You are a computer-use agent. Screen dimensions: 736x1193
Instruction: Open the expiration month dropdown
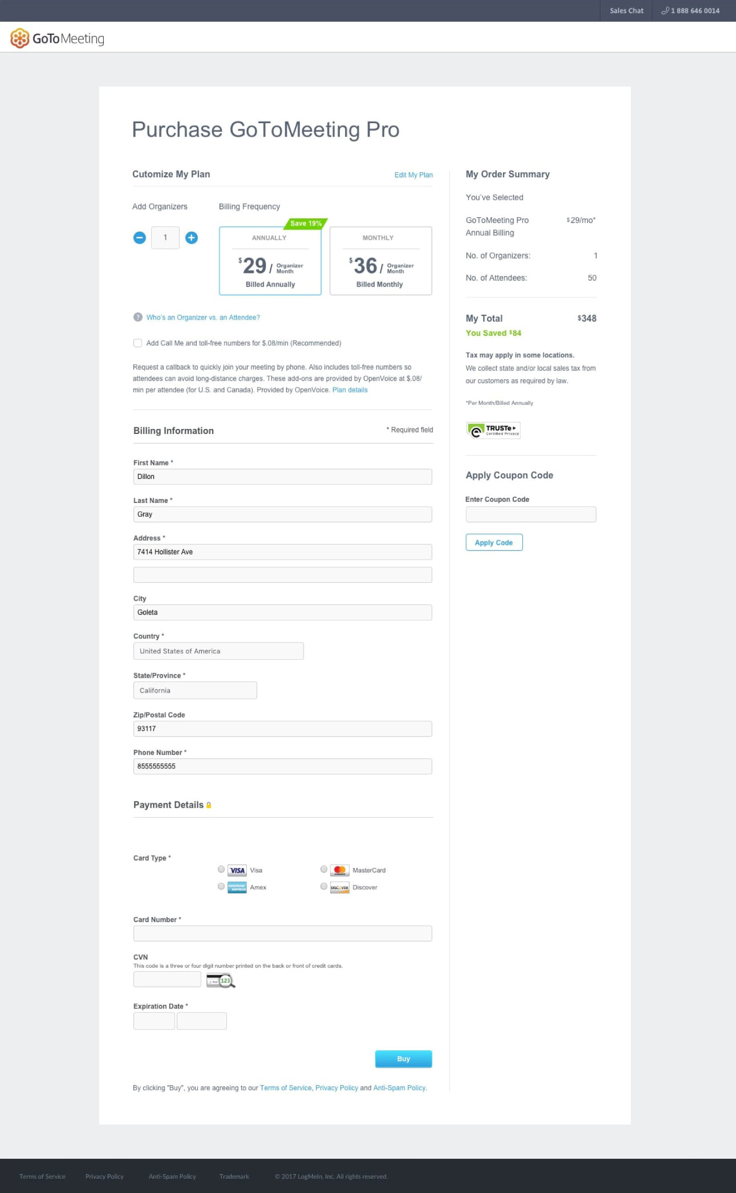(154, 1021)
